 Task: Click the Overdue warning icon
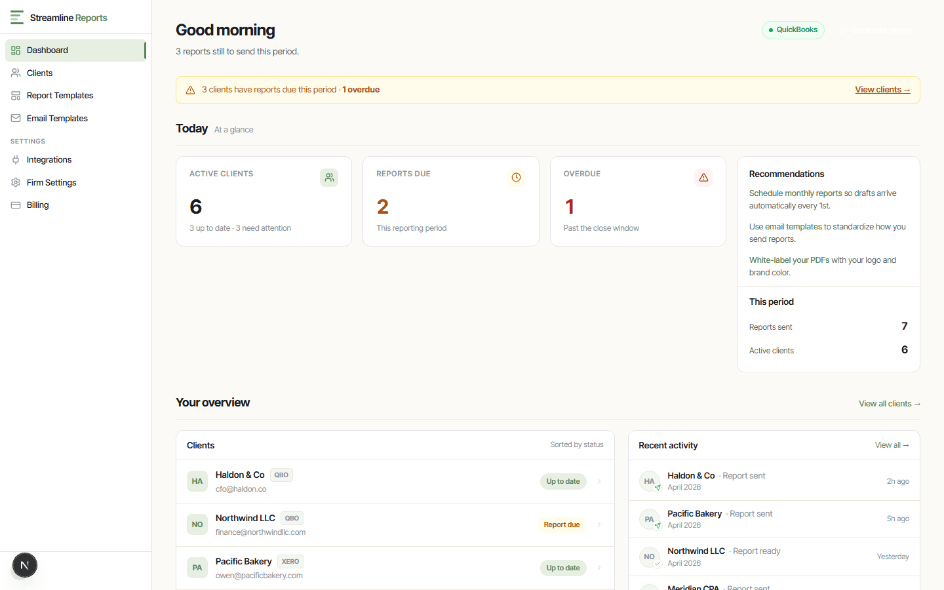(x=703, y=178)
